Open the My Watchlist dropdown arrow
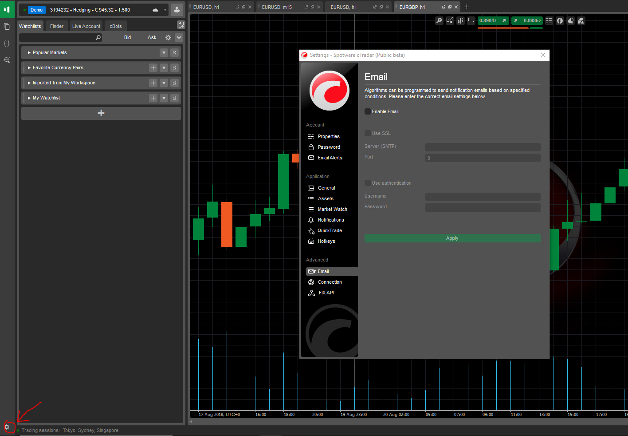The height and width of the screenshot is (436, 628). (x=164, y=98)
